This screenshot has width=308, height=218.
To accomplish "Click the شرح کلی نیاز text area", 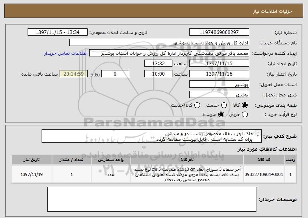I will coord(152,136).
